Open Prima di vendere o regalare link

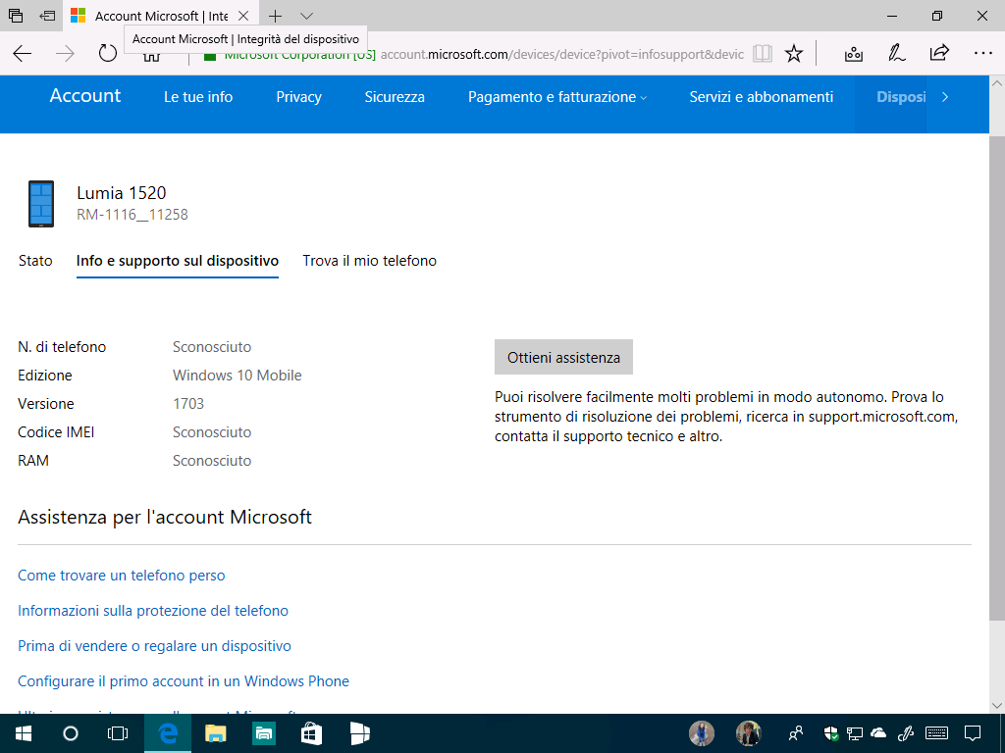coord(154,646)
